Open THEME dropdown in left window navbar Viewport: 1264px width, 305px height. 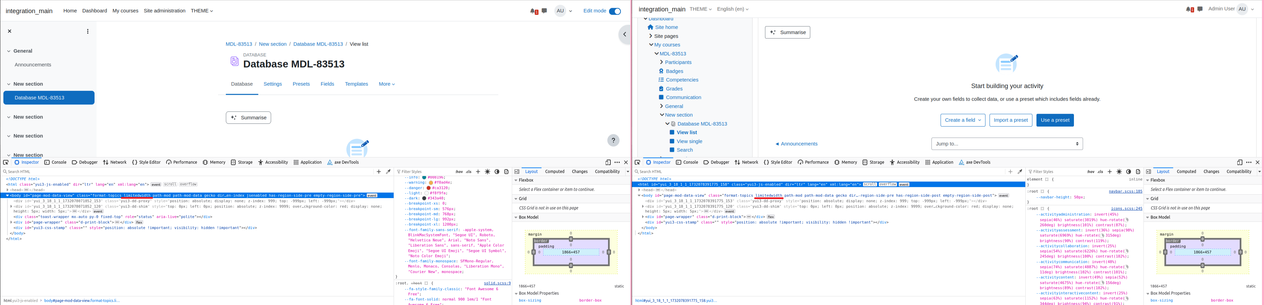(x=202, y=11)
